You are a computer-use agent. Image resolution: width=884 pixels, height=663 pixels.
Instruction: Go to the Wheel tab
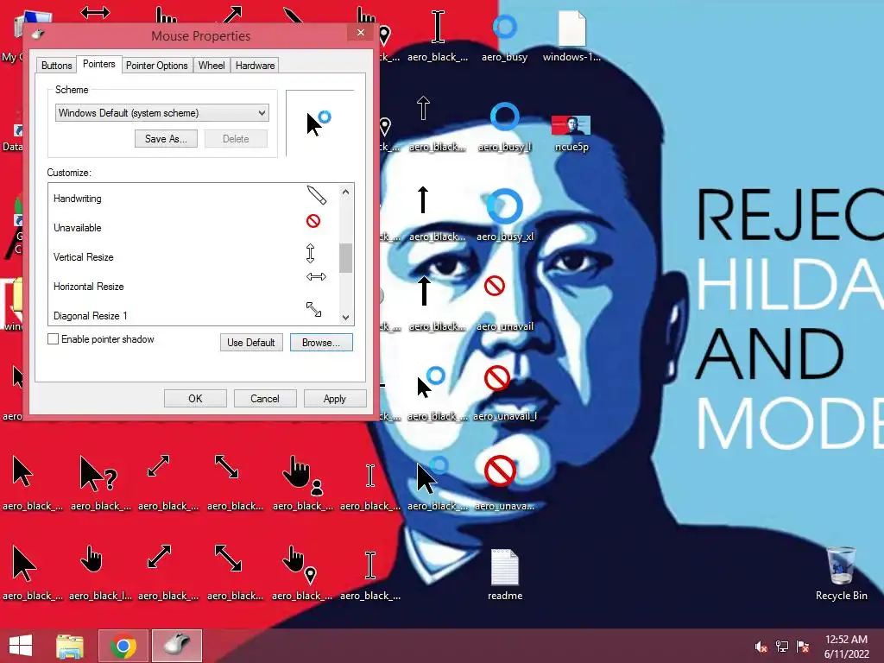[x=212, y=66]
